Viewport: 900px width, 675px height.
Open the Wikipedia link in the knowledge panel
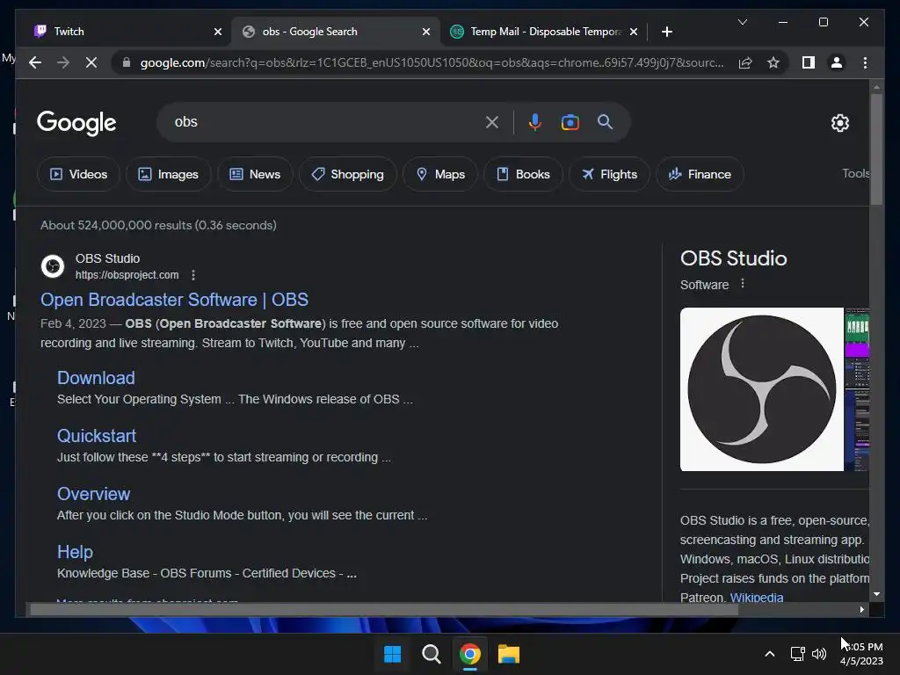pyautogui.click(x=757, y=597)
